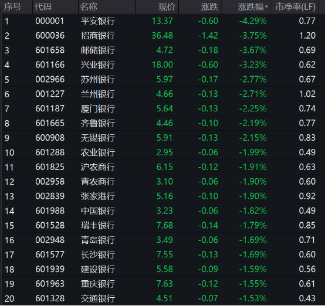The height and width of the screenshot is (306, 325).
Task: Click the 1.20 市净率 value
Action: tap(307, 36)
